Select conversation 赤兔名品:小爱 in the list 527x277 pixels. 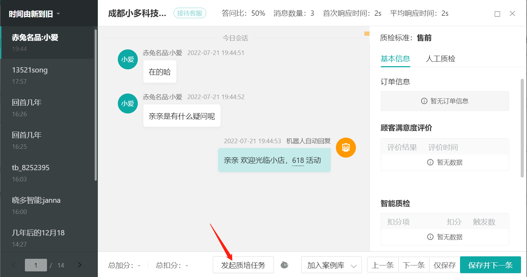click(x=48, y=43)
